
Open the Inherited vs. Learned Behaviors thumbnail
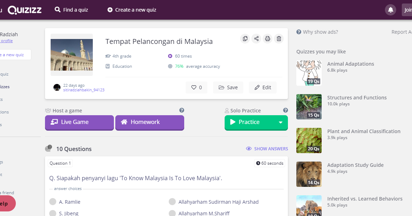pyautogui.click(x=309, y=205)
